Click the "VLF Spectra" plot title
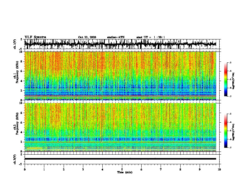 (x=35, y=37)
